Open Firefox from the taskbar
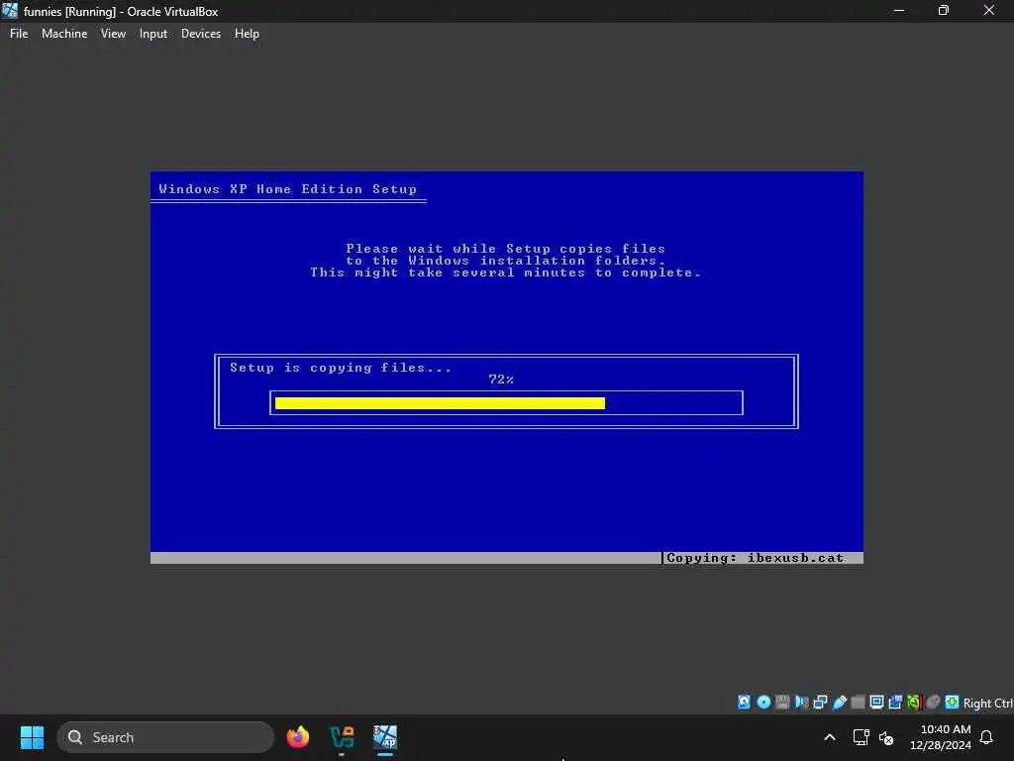The height and width of the screenshot is (761, 1014). [x=298, y=737]
